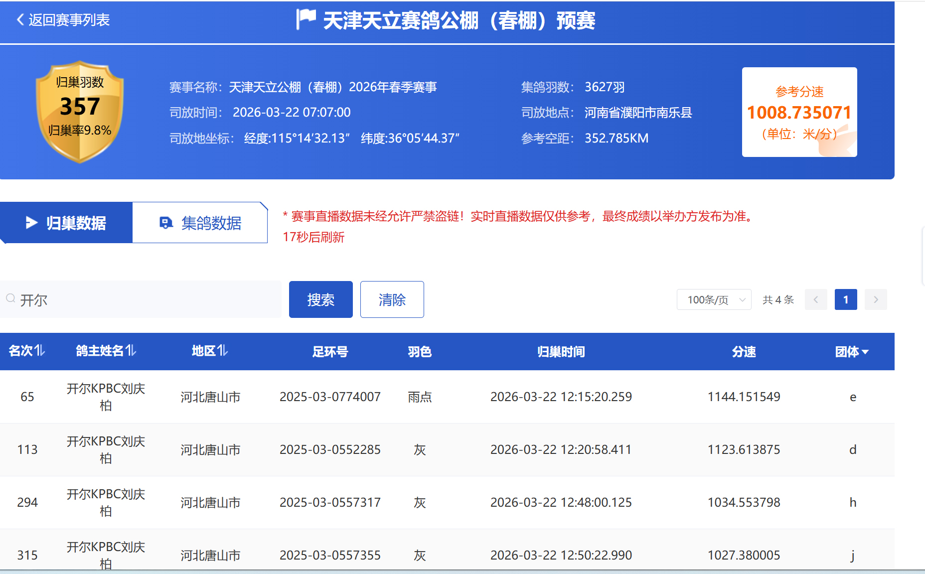The height and width of the screenshot is (574, 925).
Task: Click the flag icon beside the race title
Action: click(306, 19)
